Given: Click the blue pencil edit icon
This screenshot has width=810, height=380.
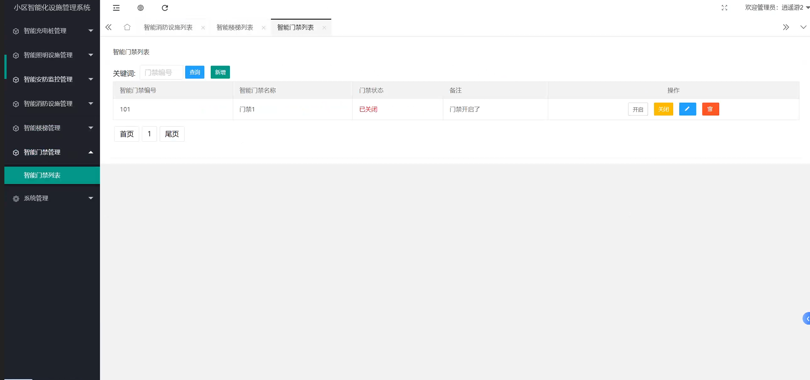Looking at the screenshot, I should (x=687, y=109).
